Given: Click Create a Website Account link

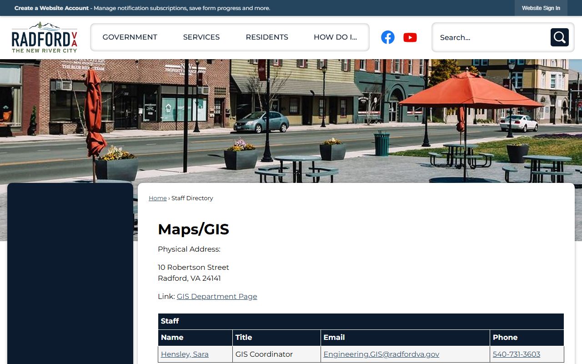Looking at the screenshot, I should coord(51,8).
